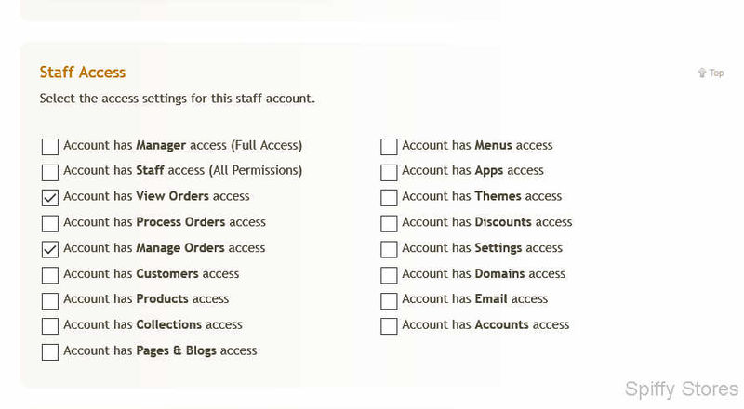Click the Staff Access heading

(x=83, y=73)
